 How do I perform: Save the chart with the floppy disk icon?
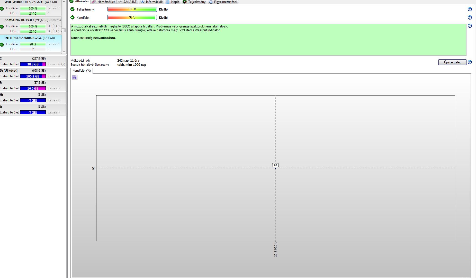pos(75,77)
